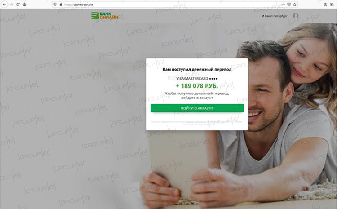Click the Вам поступил денежный перевод heading

tap(197, 70)
